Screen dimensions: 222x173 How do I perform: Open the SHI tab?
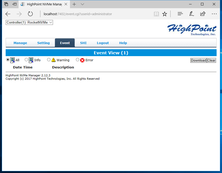pos(83,43)
